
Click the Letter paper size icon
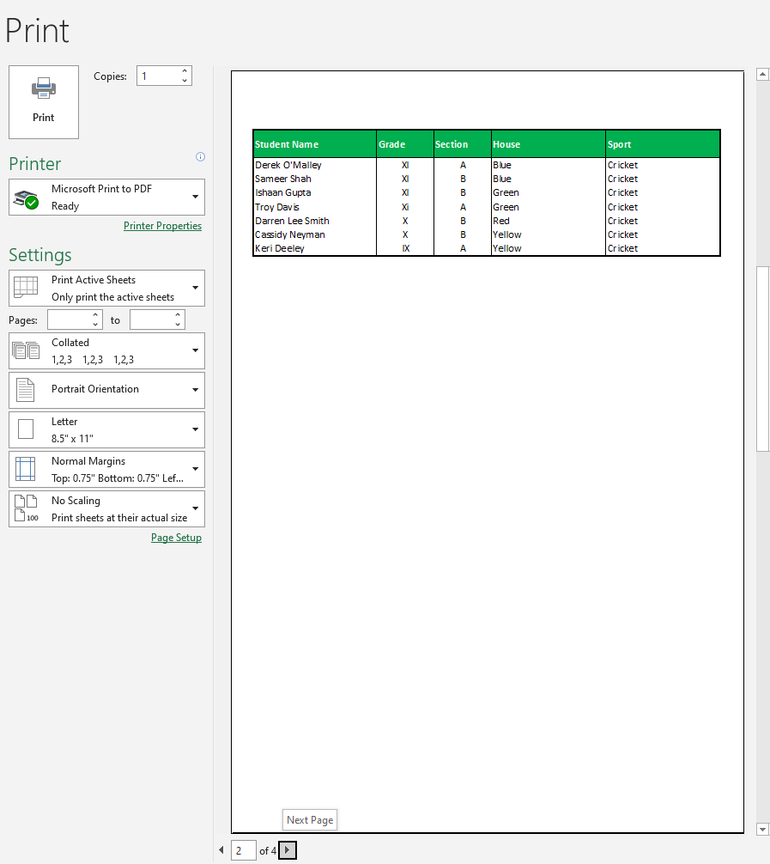(x=26, y=429)
